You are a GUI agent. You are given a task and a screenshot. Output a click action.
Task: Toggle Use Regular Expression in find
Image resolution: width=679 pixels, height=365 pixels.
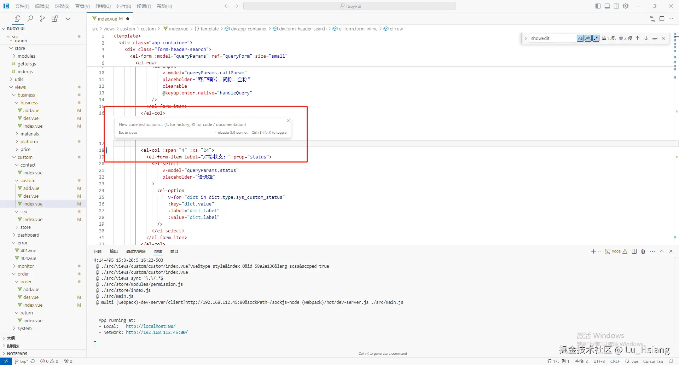point(596,38)
